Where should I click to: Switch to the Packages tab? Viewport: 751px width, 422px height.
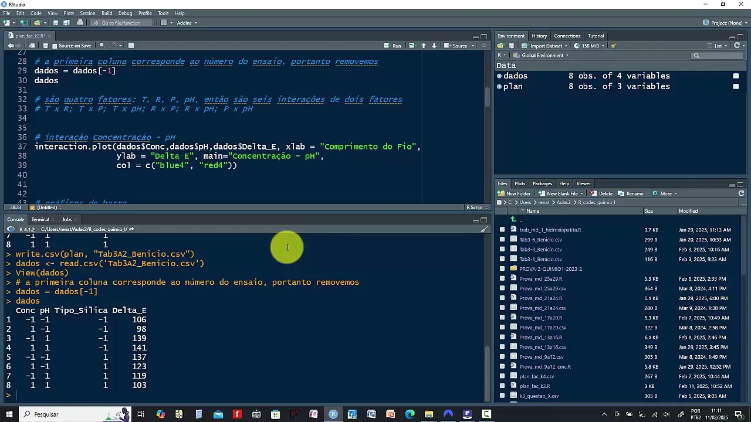542,183
